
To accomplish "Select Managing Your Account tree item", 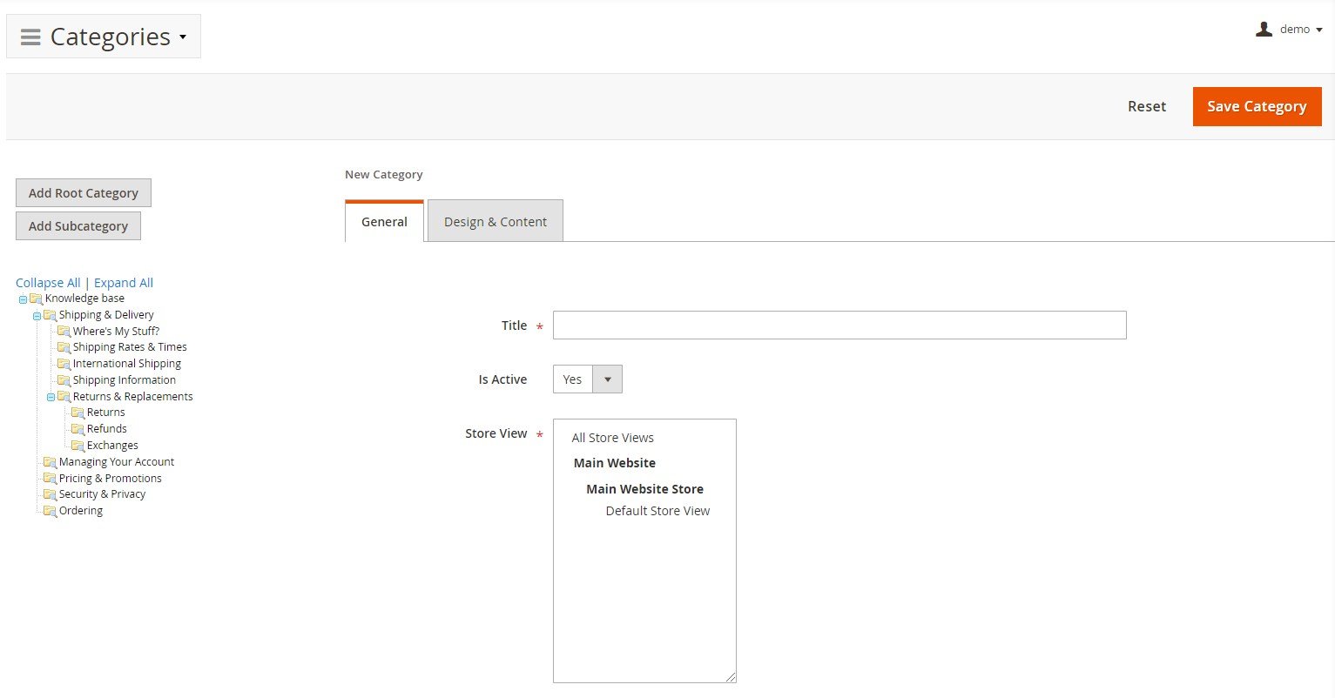I will pos(117,462).
